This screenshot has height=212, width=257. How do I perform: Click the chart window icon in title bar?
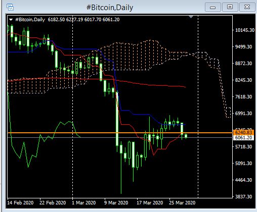point(10,7)
